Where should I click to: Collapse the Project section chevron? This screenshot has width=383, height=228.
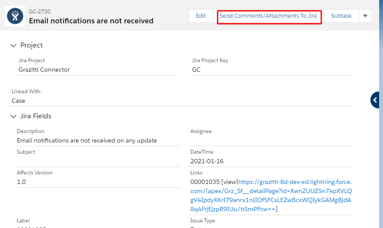tap(13, 45)
